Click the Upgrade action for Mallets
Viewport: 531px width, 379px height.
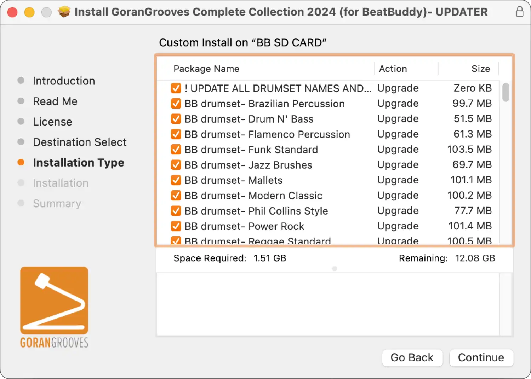coord(398,180)
